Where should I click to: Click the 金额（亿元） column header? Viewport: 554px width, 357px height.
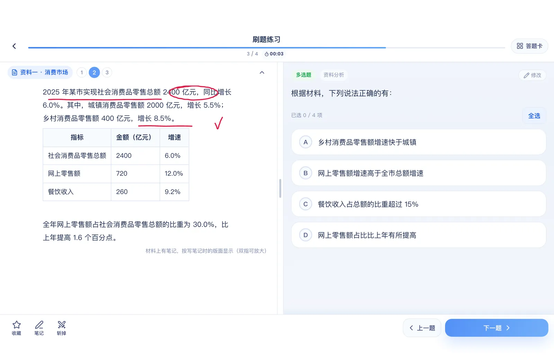coord(135,137)
